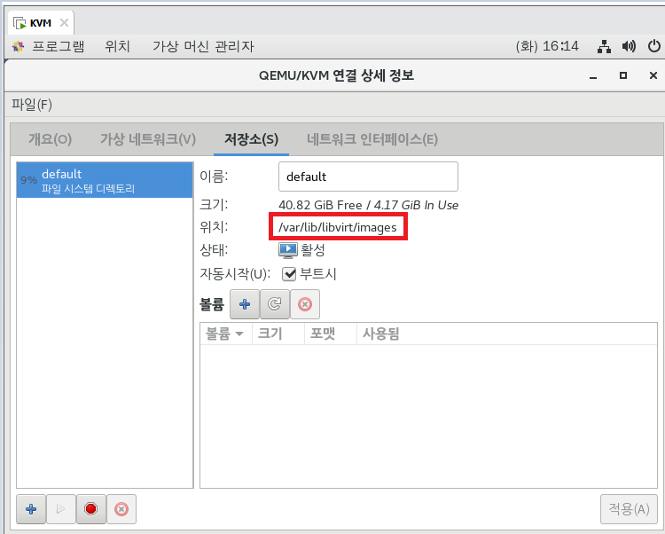Switch to the 가상 네트워크(V) tab
Viewport: 665px width, 534px height.
click(148, 139)
